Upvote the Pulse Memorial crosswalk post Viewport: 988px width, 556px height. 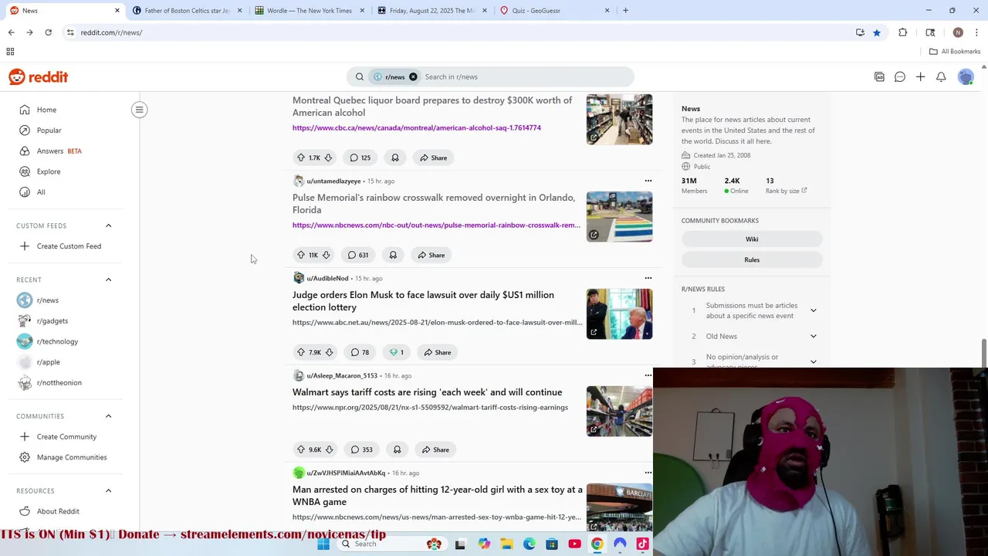[301, 255]
